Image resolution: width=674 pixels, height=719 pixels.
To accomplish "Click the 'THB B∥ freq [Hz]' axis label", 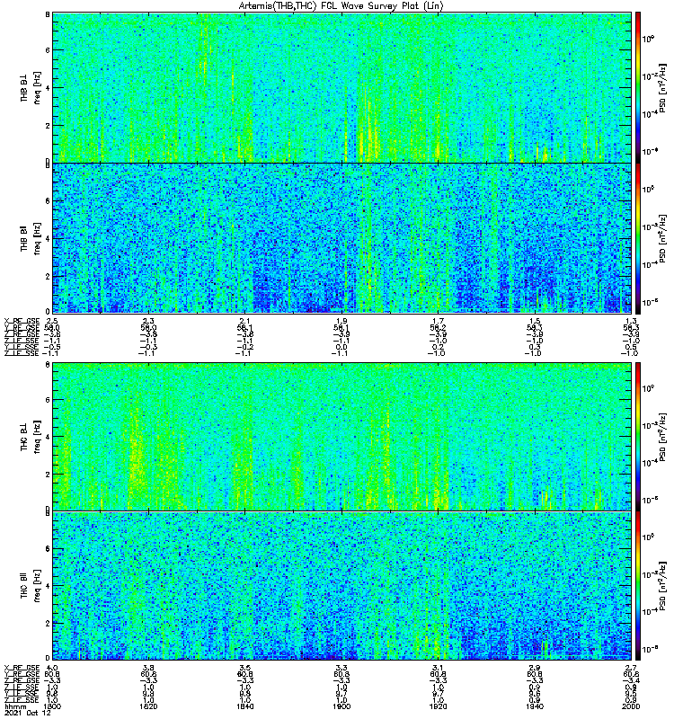I will tap(31, 238).
